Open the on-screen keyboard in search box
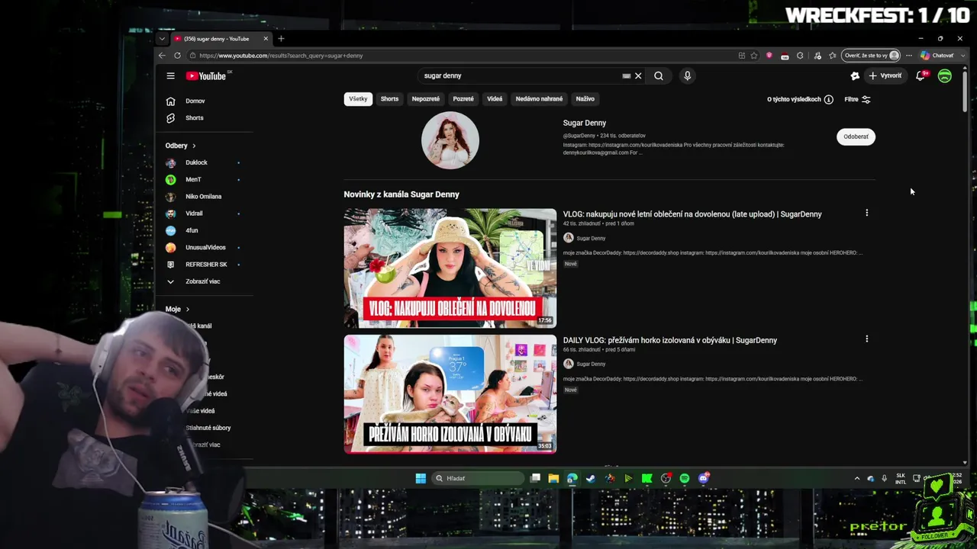The image size is (977, 549). tap(627, 75)
